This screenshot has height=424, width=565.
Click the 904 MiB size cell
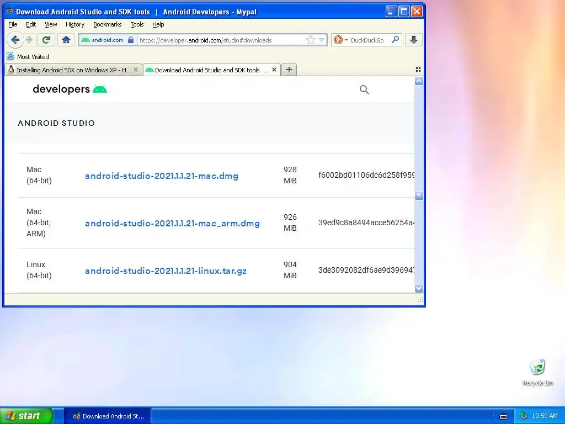click(x=290, y=270)
